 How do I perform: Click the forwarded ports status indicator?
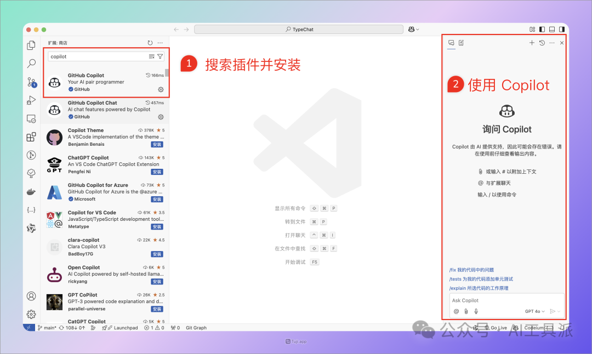(x=175, y=328)
